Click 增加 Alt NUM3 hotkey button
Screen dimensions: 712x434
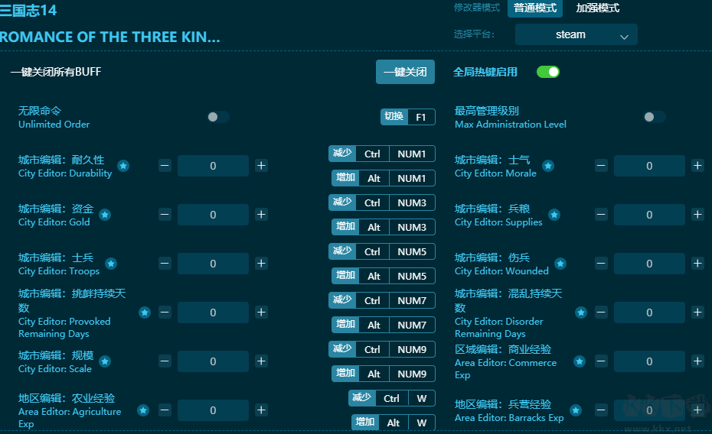384,227
